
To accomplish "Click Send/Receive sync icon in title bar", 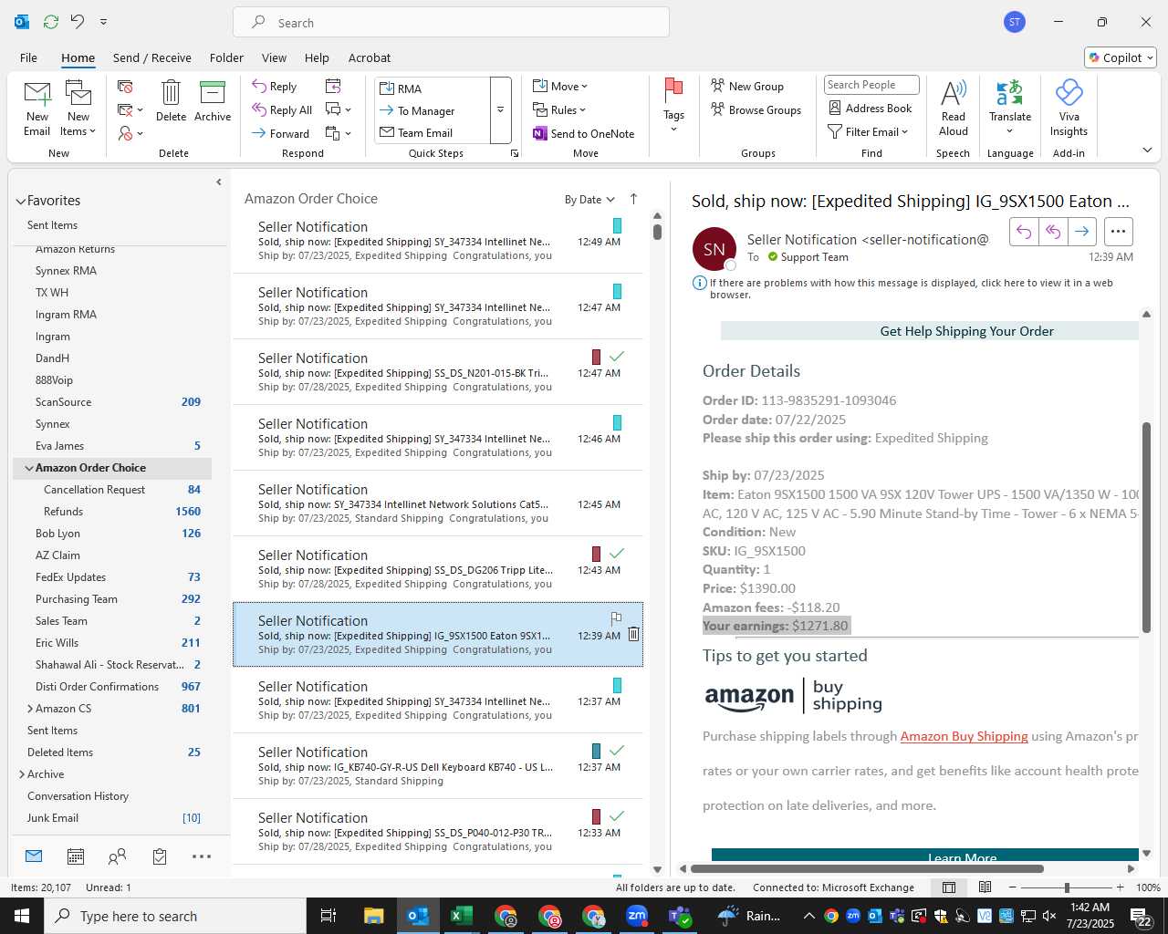I will pyautogui.click(x=51, y=21).
